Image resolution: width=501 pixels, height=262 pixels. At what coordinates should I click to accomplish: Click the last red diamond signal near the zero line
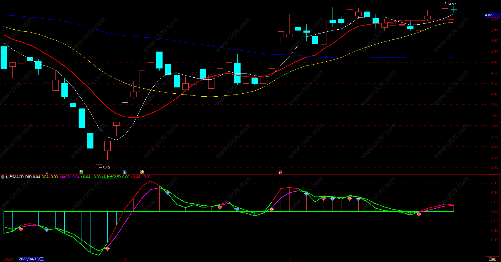coord(419,215)
